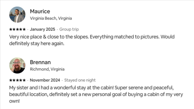Screen dimensions: 194x109
Task: Click the third star in Brennan's rating
Action: (x=17, y=80)
